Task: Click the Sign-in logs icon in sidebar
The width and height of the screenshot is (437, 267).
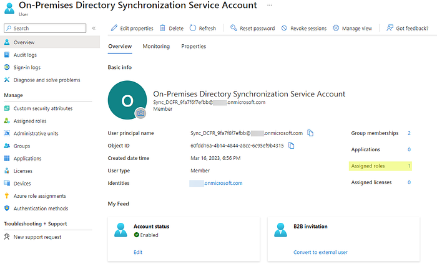Action: (x=7, y=67)
